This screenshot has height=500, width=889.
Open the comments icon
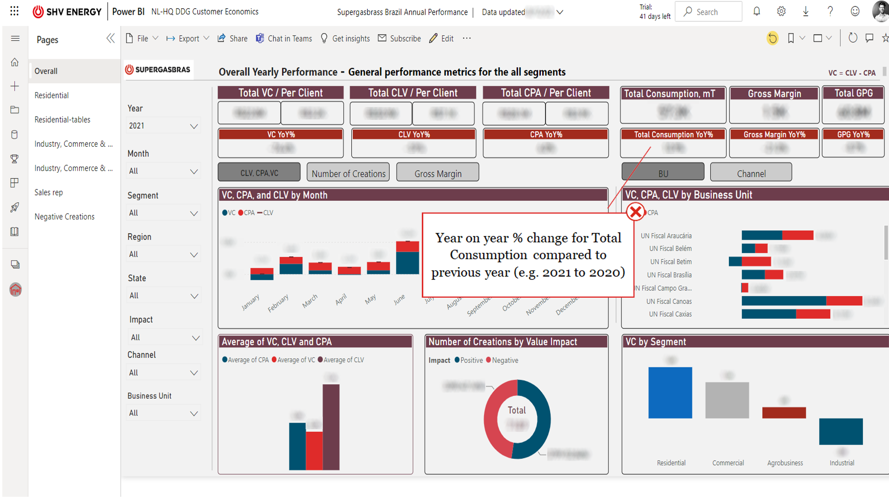tap(870, 38)
